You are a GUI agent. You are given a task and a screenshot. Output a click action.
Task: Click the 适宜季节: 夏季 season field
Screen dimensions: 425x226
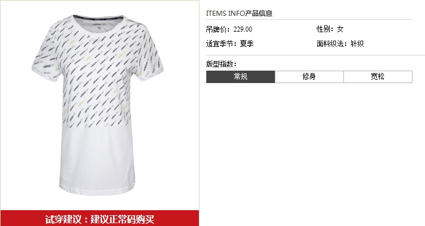230,44
